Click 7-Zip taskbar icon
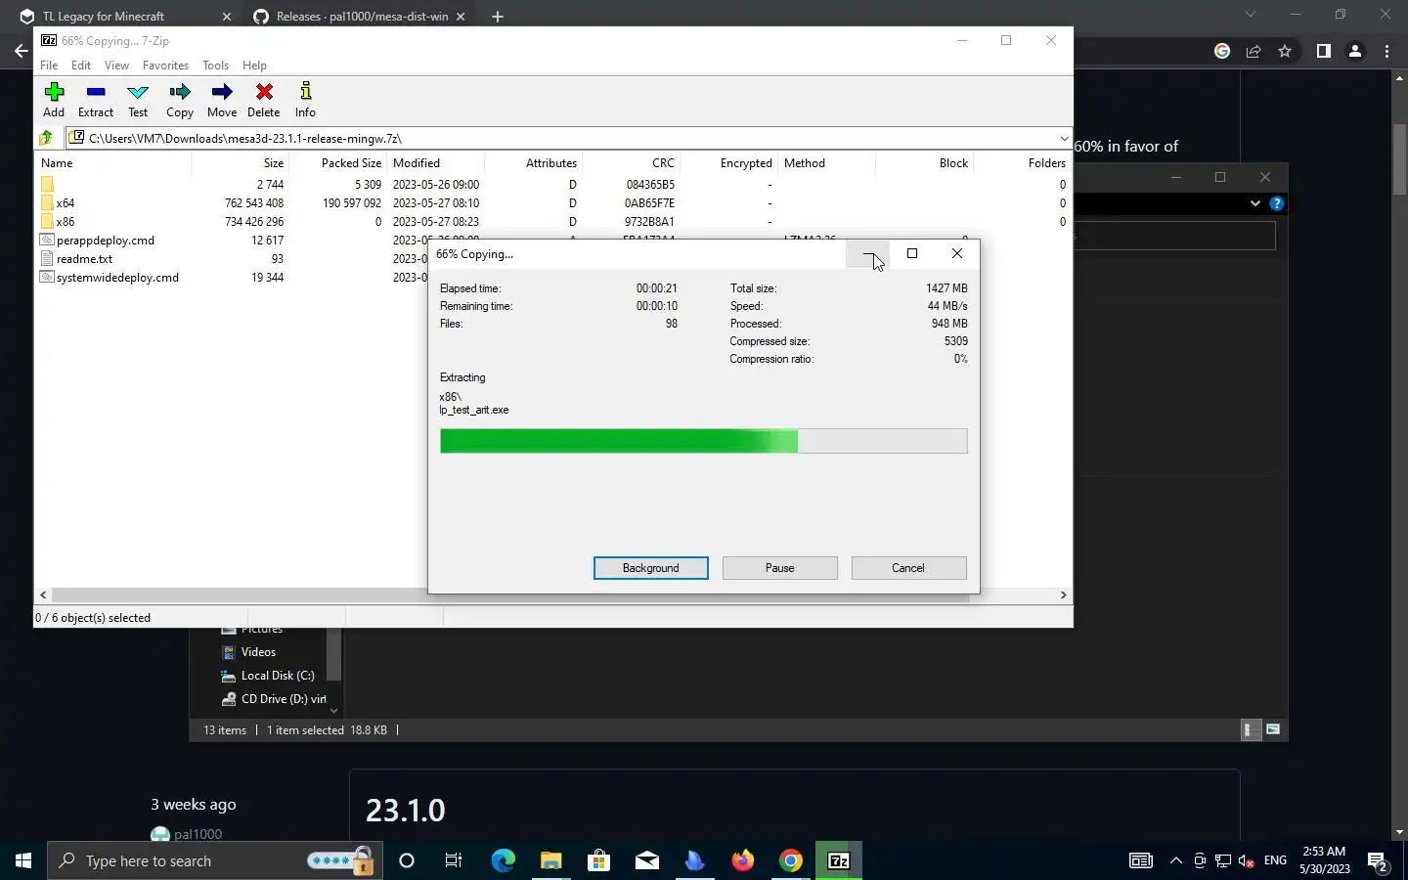 pyautogui.click(x=839, y=860)
